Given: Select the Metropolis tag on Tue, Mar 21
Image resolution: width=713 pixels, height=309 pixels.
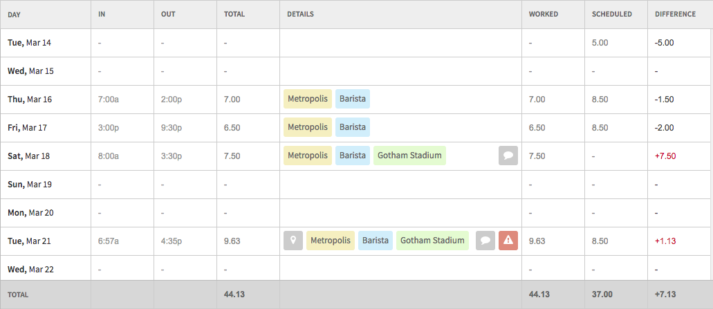Looking at the screenshot, I should pyautogui.click(x=331, y=241).
